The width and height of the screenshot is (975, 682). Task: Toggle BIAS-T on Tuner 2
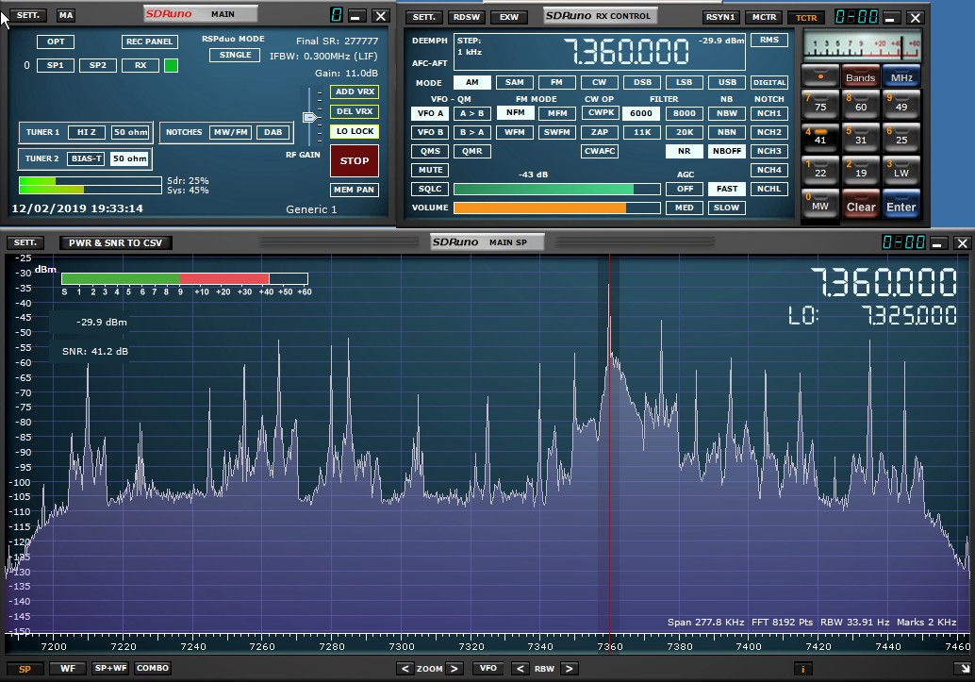(x=86, y=158)
